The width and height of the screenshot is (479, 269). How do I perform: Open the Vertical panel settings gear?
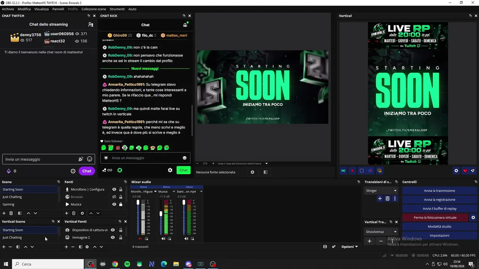click(x=456, y=171)
